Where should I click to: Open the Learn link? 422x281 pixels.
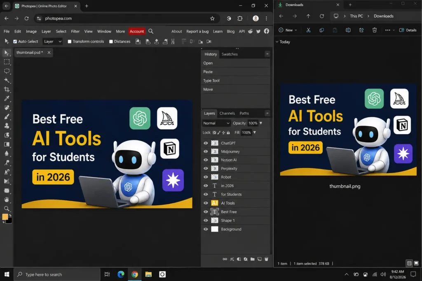pyautogui.click(x=218, y=31)
